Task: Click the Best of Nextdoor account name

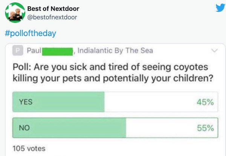Action: [x=53, y=9]
